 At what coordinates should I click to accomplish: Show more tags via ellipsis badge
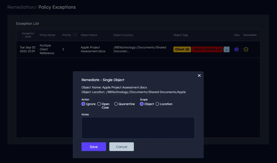pos(227,50)
